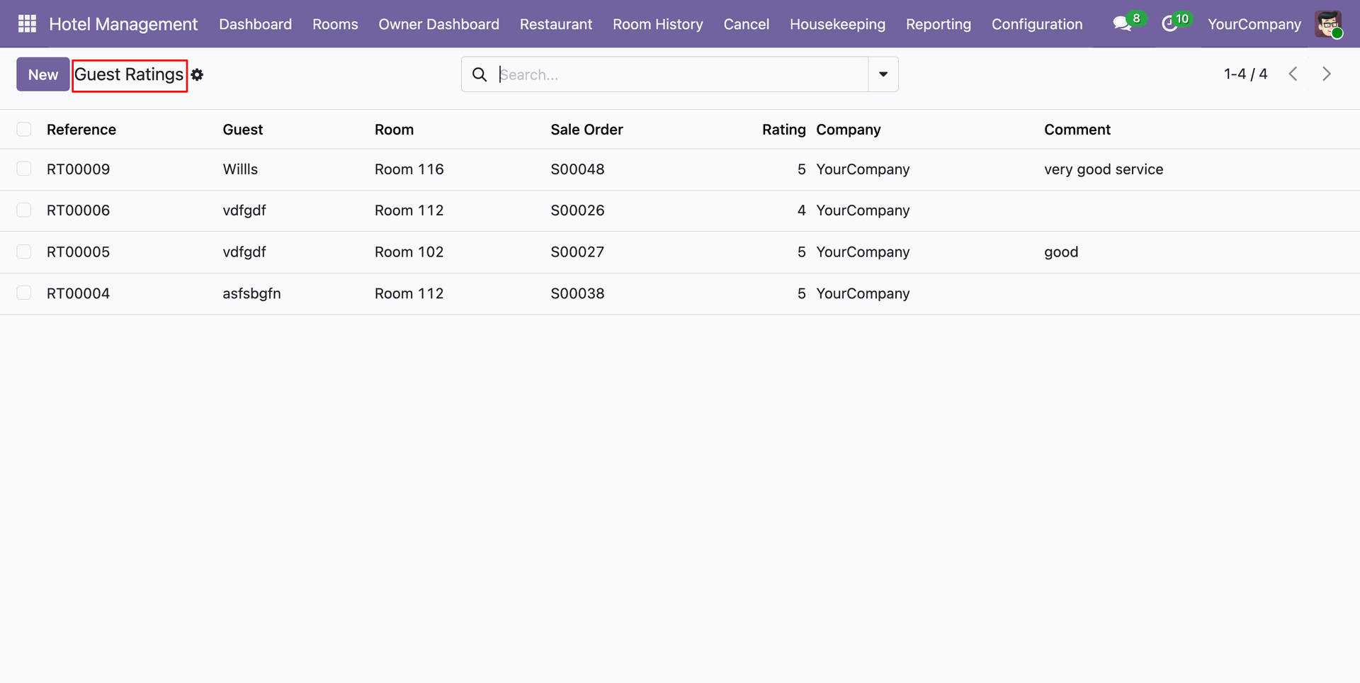Click the comment 'good' in RT00005 row

1061,252
